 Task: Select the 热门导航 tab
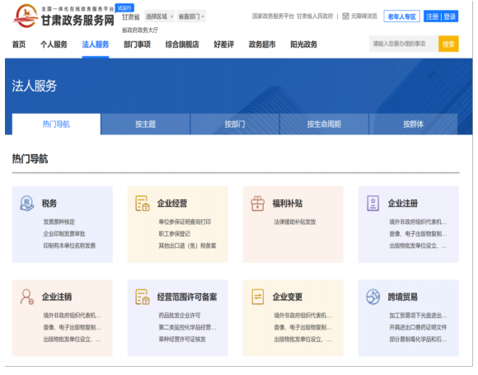click(56, 124)
